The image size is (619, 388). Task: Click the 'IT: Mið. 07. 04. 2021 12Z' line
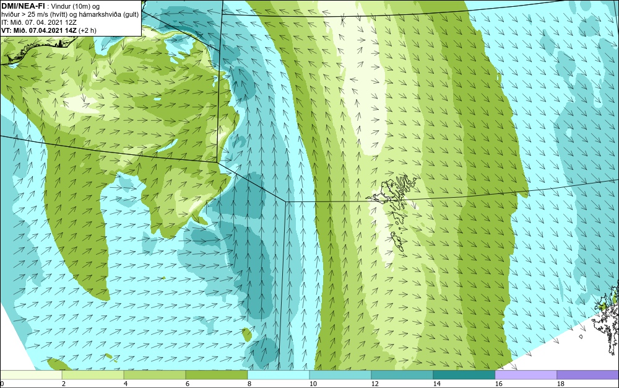pyautogui.click(x=38, y=22)
